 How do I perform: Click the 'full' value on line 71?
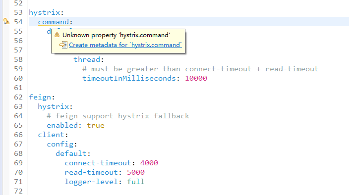tap(136, 182)
